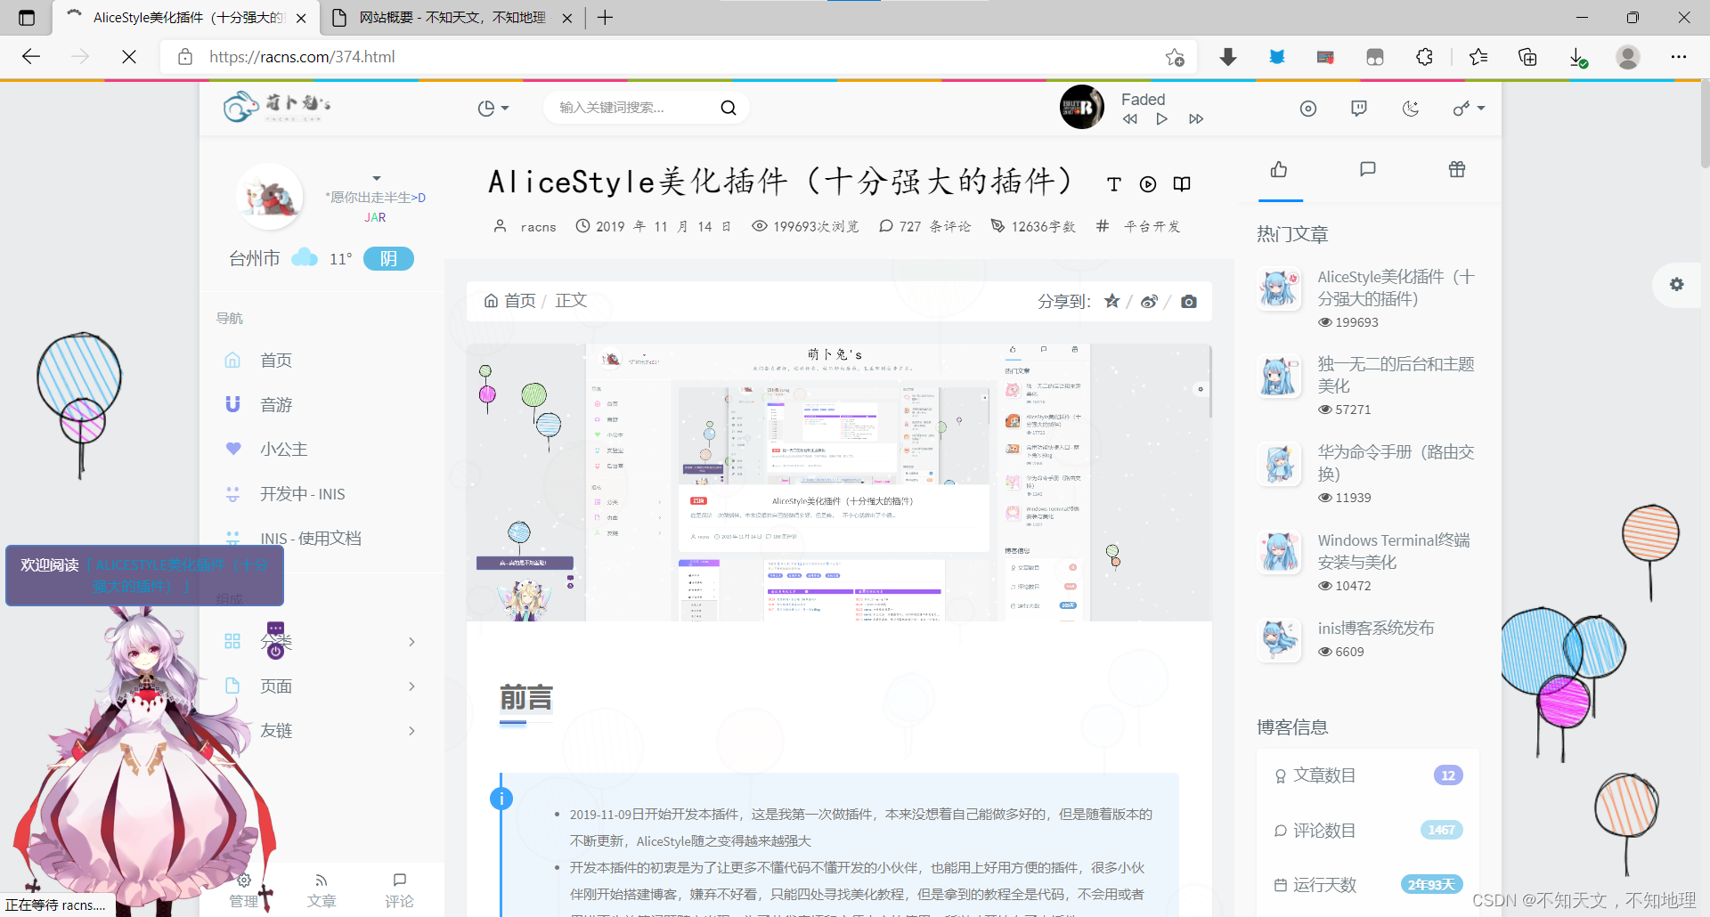Image resolution: width=1710 pixels, height=917 pixels.
Task: Expand the caret above author signature
Action: [x=377, y=178]
